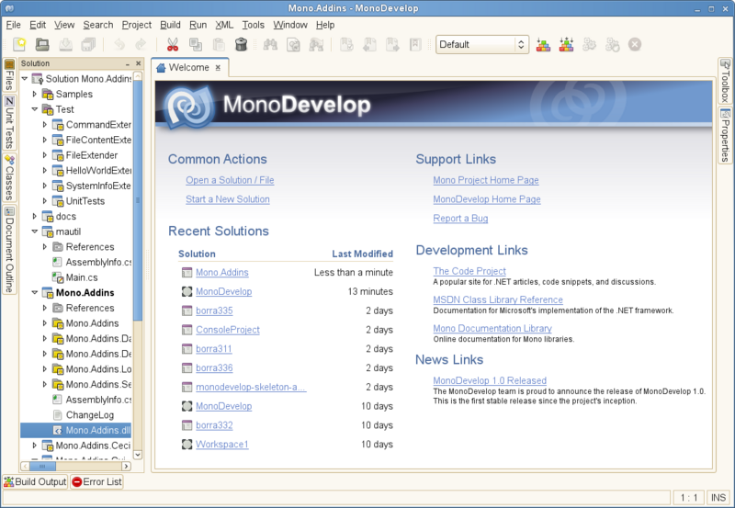
Task: Close the Welcome tab with x
Action: click(x=218, y=67)
